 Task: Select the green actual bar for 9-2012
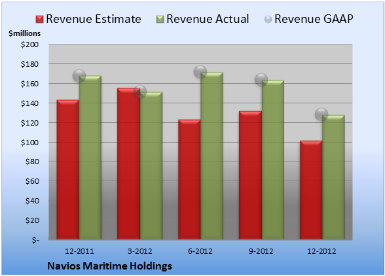coord(273,160)
